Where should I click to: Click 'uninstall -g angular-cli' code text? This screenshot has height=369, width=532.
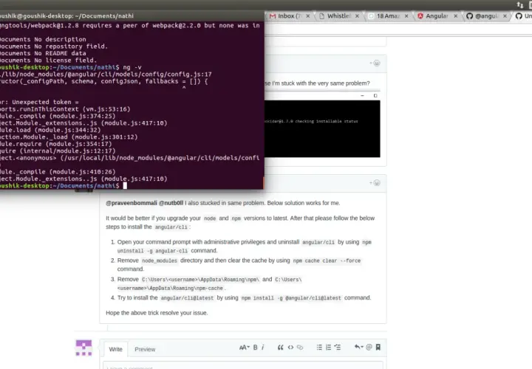(153, 251)
